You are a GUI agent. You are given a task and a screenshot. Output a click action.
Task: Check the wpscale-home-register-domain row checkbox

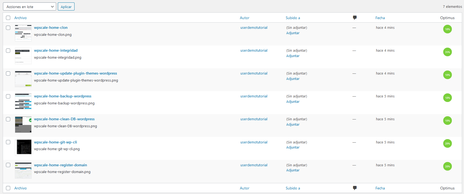[8, 165]
